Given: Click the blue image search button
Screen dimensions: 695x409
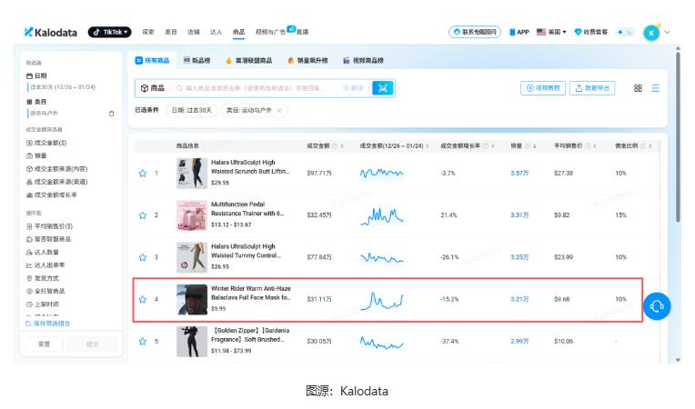Looking at the screenshot, I should tap(382, 88).
